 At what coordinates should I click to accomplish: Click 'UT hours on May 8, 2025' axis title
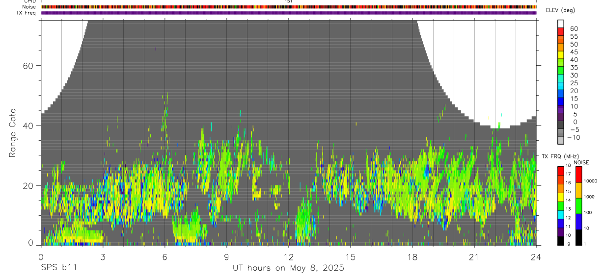288,268
